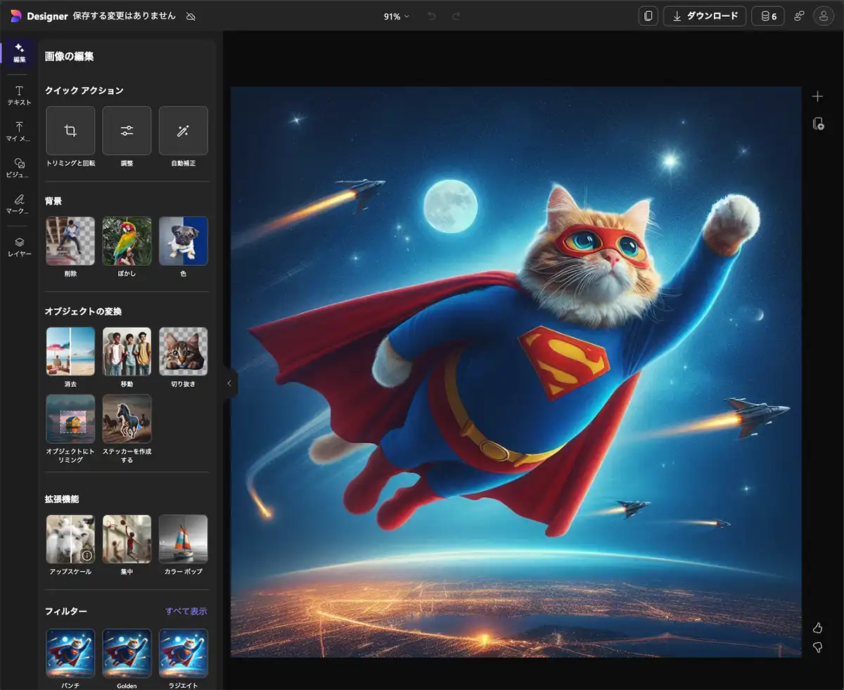Click the duplicate page icon
Image resolution: width=844 pixels, height=690 pixels.
click(x=817, y=124)
